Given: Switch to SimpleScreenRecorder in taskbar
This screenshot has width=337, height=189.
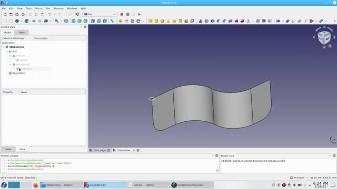Looking at the screenshot, I should (x=192, y=185).
